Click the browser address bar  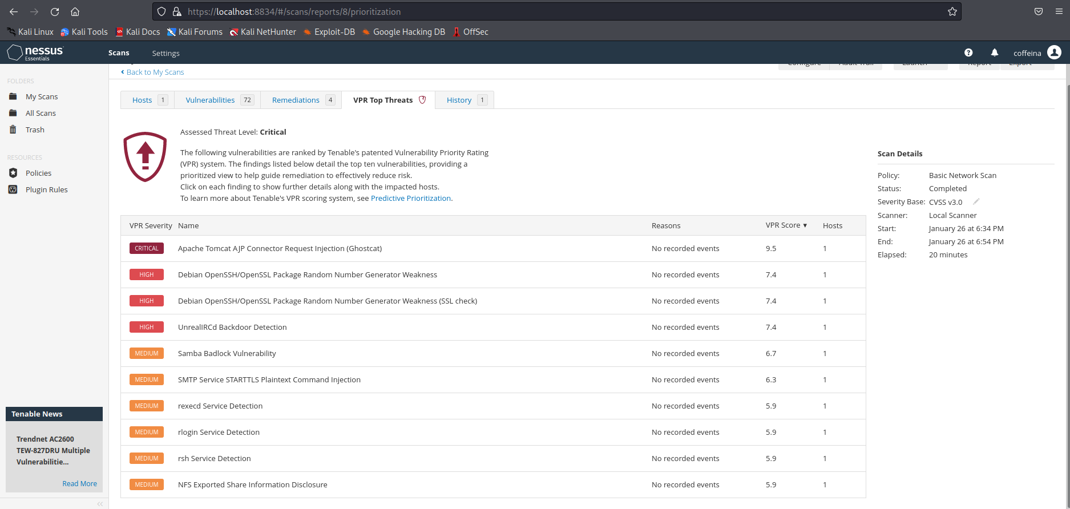[556, 11]
